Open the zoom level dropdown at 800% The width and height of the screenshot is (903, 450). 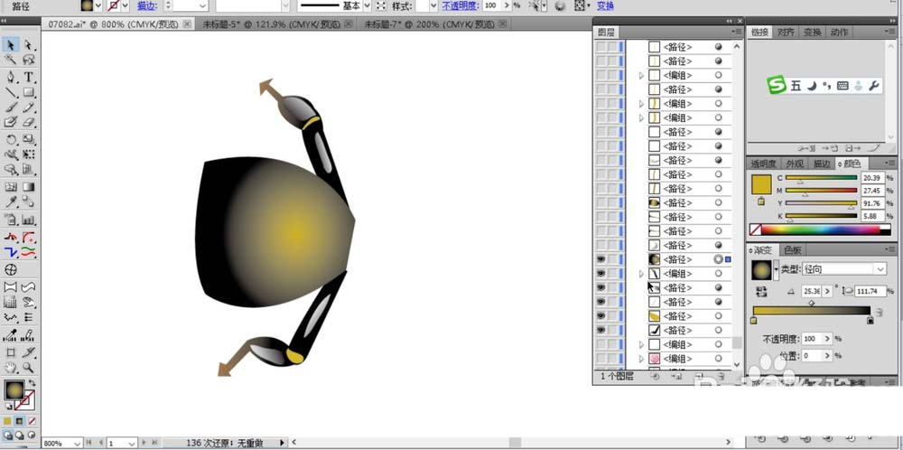point(76,444)
